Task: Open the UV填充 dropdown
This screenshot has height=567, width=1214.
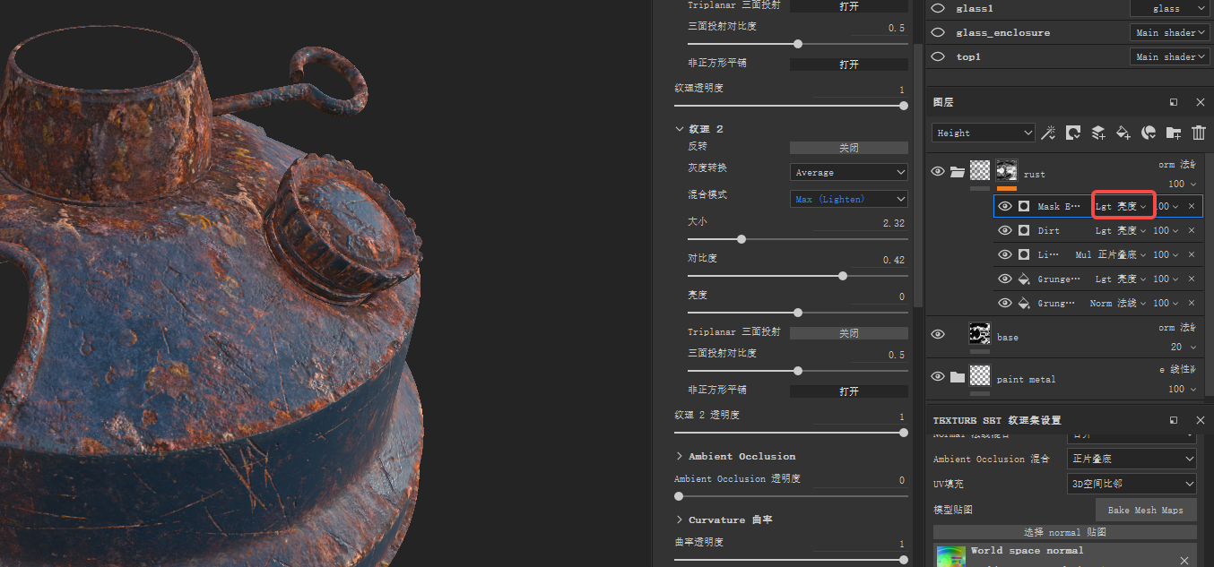Action: [x=1132, y=484]
